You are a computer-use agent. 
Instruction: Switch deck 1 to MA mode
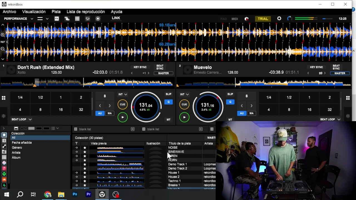pos(110,113)
